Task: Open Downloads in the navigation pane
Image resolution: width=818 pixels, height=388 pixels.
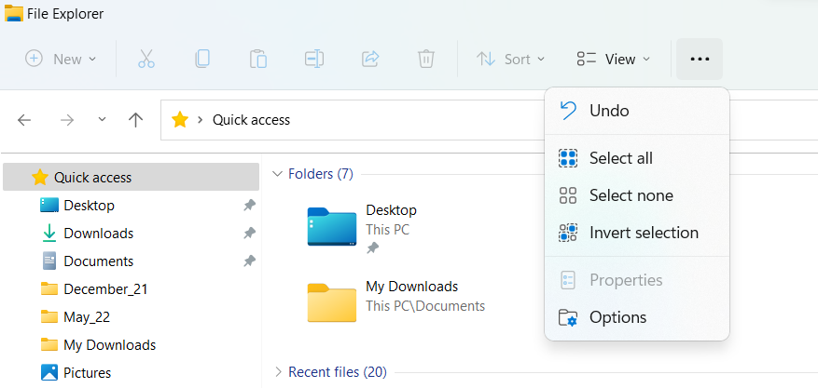Action: pyautogui.click(x=98, y=234)
